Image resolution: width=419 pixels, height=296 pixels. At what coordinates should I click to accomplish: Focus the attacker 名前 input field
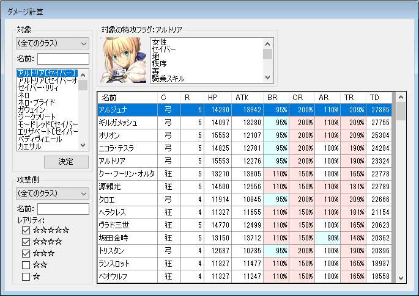(63, 209)
